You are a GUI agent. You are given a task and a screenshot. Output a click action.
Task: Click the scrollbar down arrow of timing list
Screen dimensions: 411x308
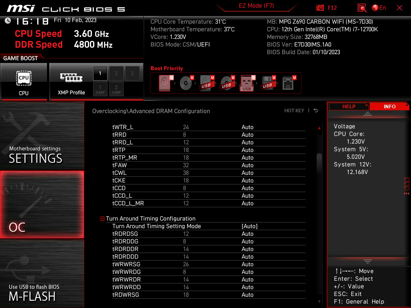(319, 302)
